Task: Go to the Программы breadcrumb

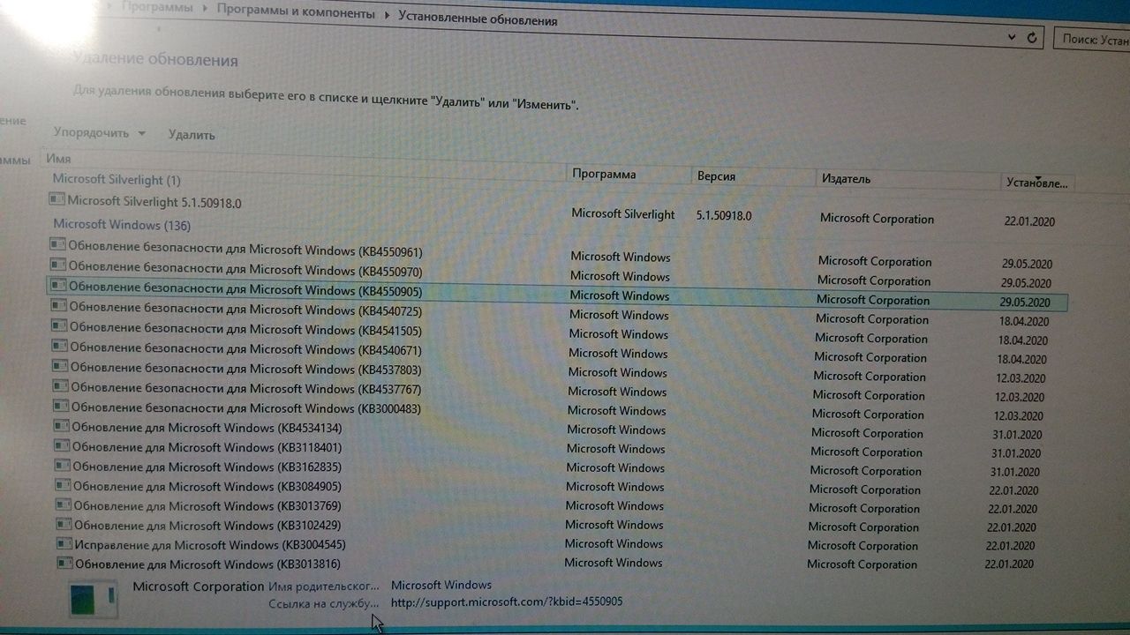Action: coord(157,7)
